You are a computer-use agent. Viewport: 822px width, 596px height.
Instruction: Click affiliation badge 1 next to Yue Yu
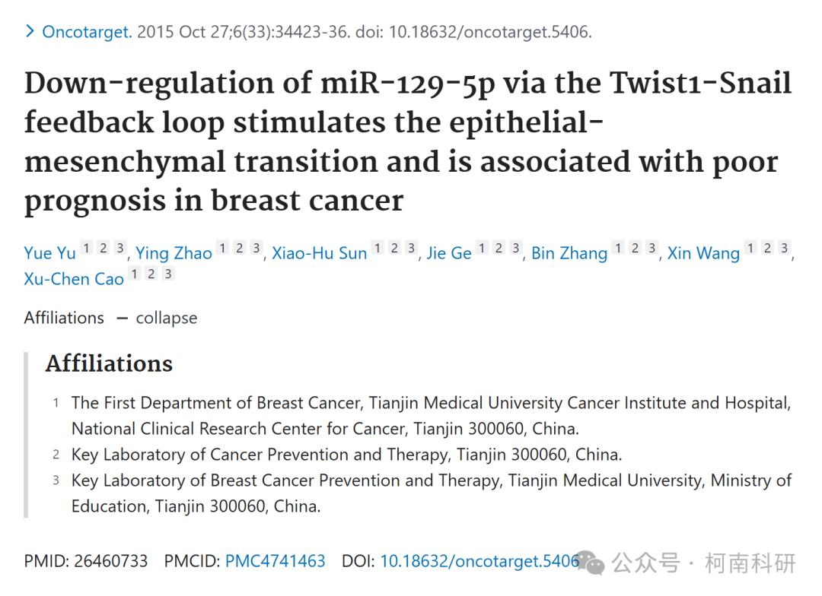(87, 247)
